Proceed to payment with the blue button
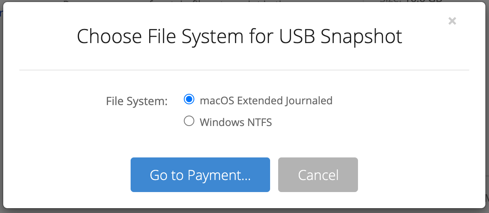Screen dimensions: 489x213 [x=200, y=175]
